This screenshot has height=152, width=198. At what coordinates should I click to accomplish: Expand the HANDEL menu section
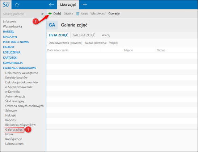(x=8, y=31)
